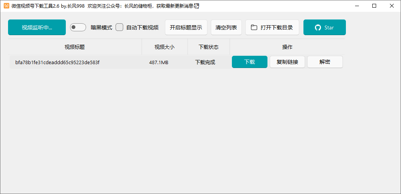The width and height of the screenshot is (401, 194).
Task: Decrypt the video using 解密 button
Action: (325, 62)
